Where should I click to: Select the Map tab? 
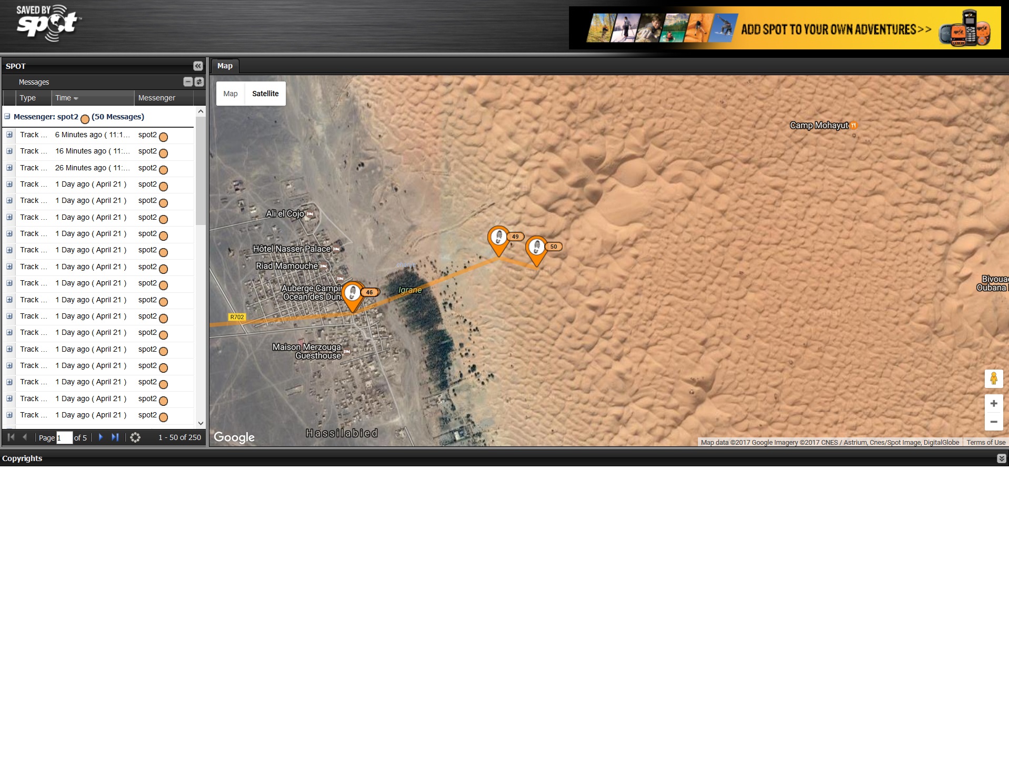[x=225, y=66]
